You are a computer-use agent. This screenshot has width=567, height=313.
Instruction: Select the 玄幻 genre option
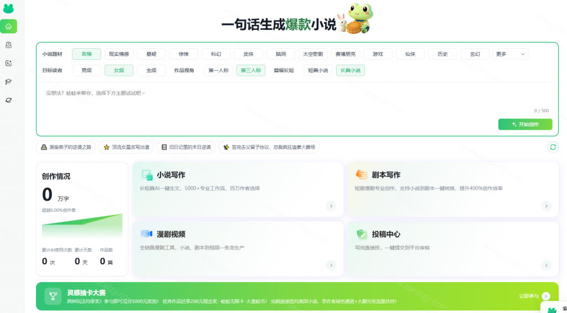point(475,54)
